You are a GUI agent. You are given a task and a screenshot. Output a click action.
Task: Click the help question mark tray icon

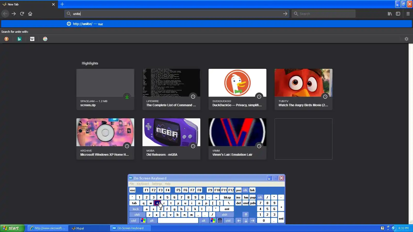[382, 228]
